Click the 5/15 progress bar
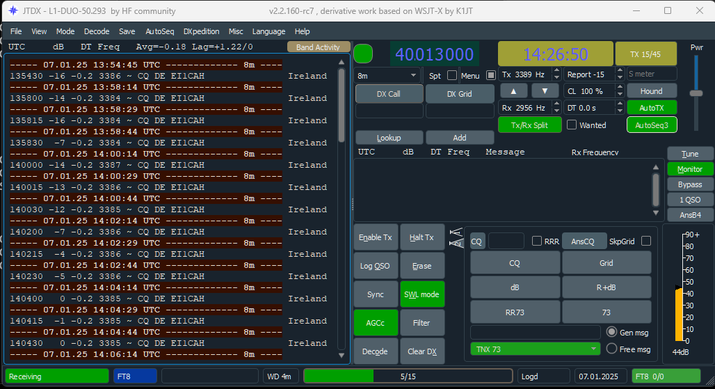This screenshot has width=715, height=389. click(408, 376)
